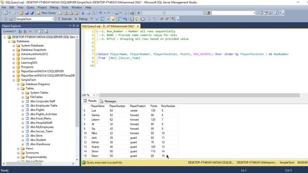Select dbo.Warehouse table in Object Explorer
Screen dimensions: 308x173
point(40,144)
